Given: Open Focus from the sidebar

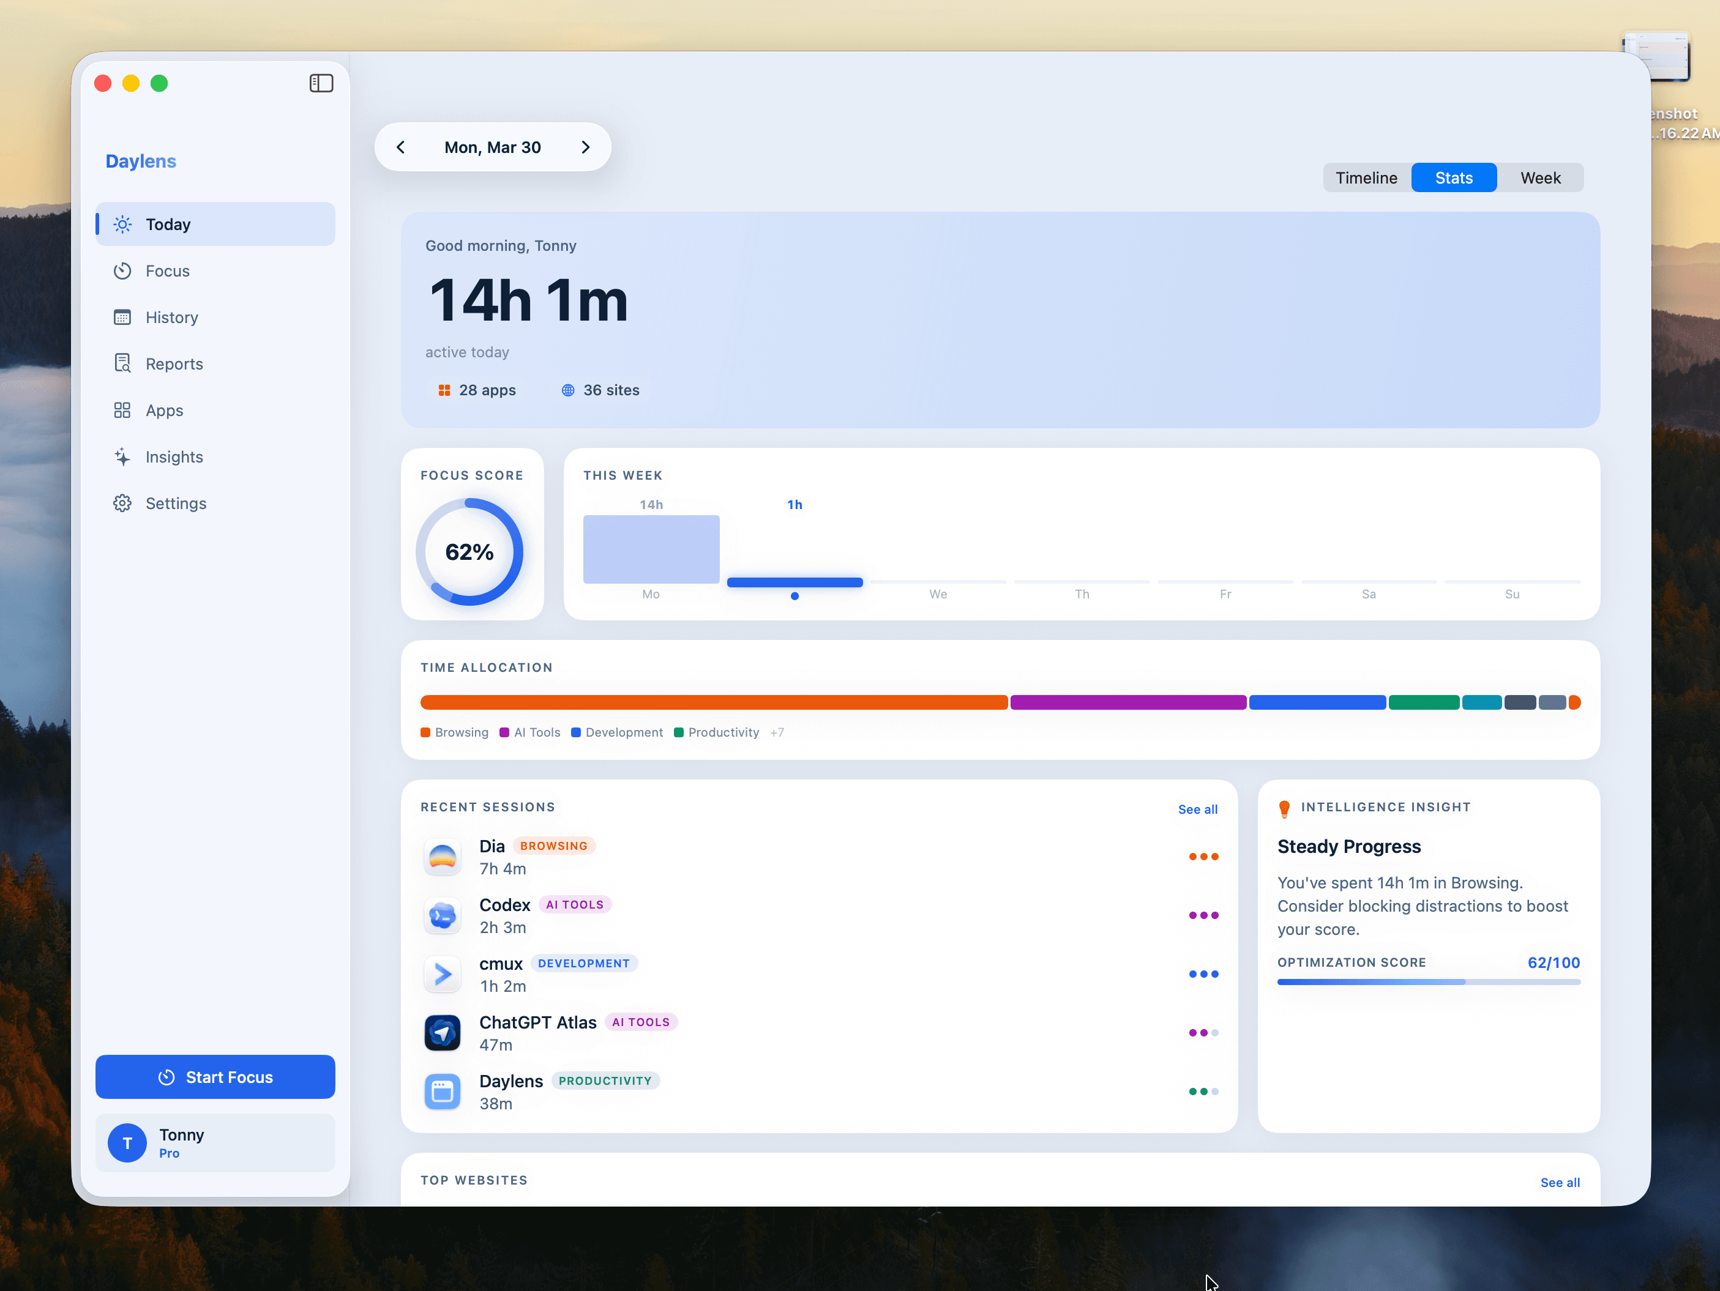Looking at the screenshot, I should tap(167, 270).
